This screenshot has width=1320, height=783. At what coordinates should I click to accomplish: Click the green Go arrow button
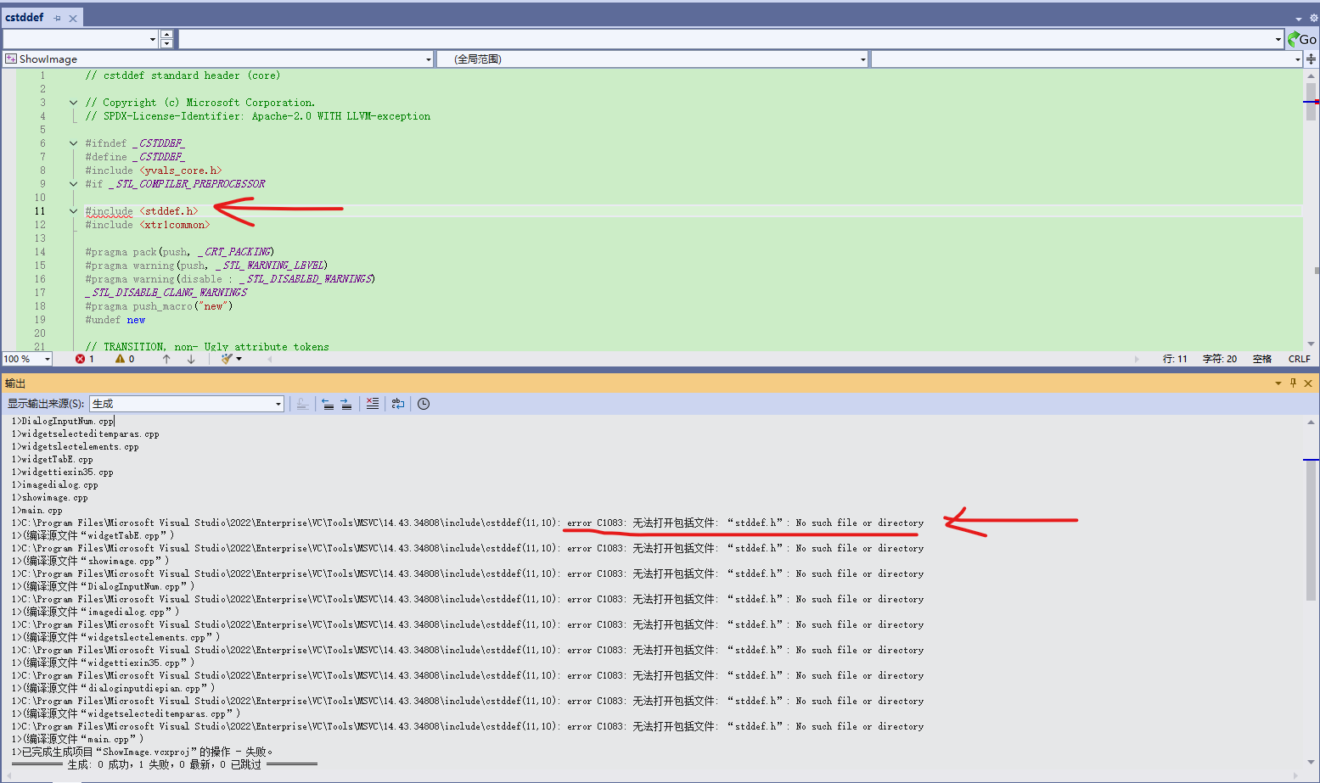coord(1301,39)
